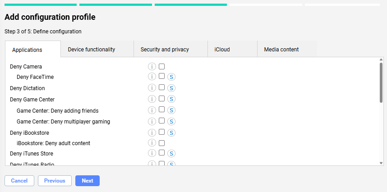Click S icon beside Deny FaceTime
This screenshot has width=387, height=192.
[171, 77]
